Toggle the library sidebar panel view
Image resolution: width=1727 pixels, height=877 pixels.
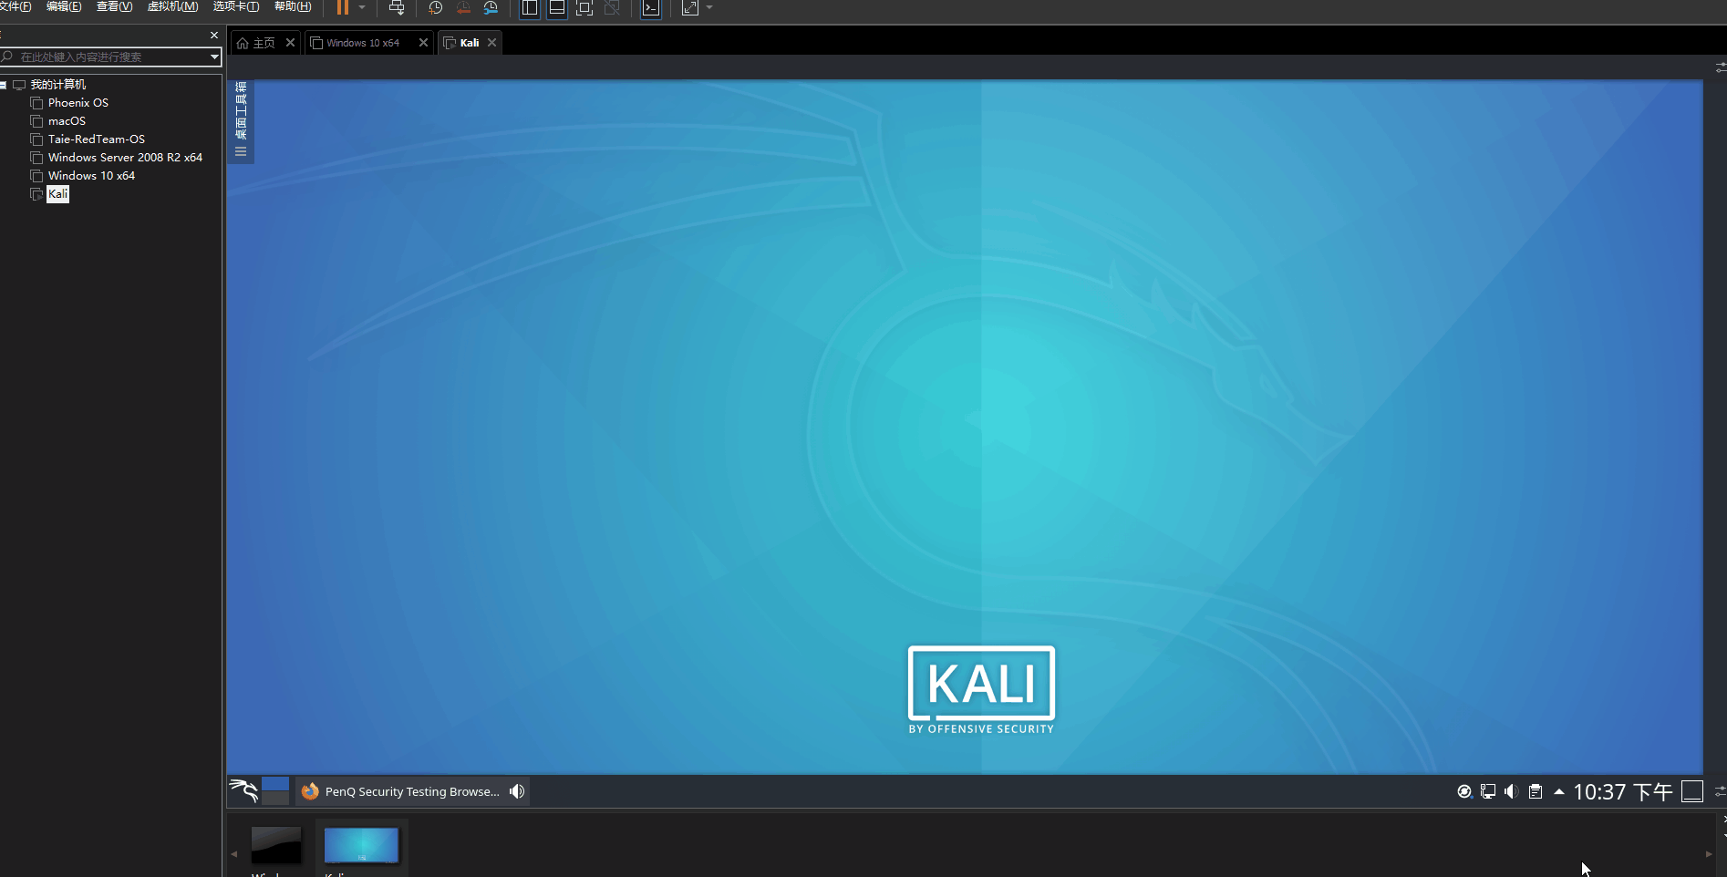click(x=530, y=7)
